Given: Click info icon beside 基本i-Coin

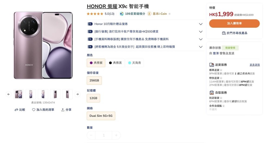Looking at the screenshot, I should [x=169, y=14].
